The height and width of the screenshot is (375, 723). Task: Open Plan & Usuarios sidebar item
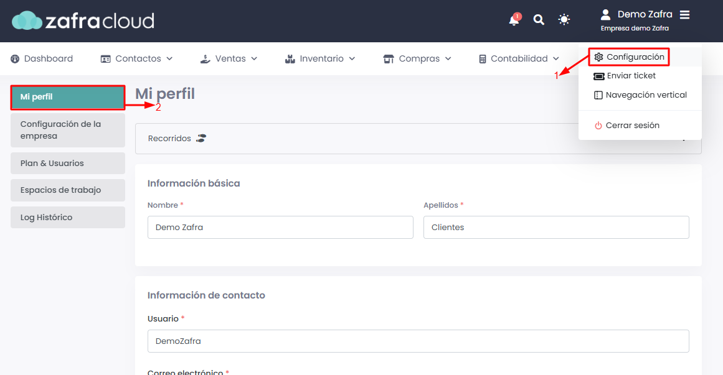[68, 163]
